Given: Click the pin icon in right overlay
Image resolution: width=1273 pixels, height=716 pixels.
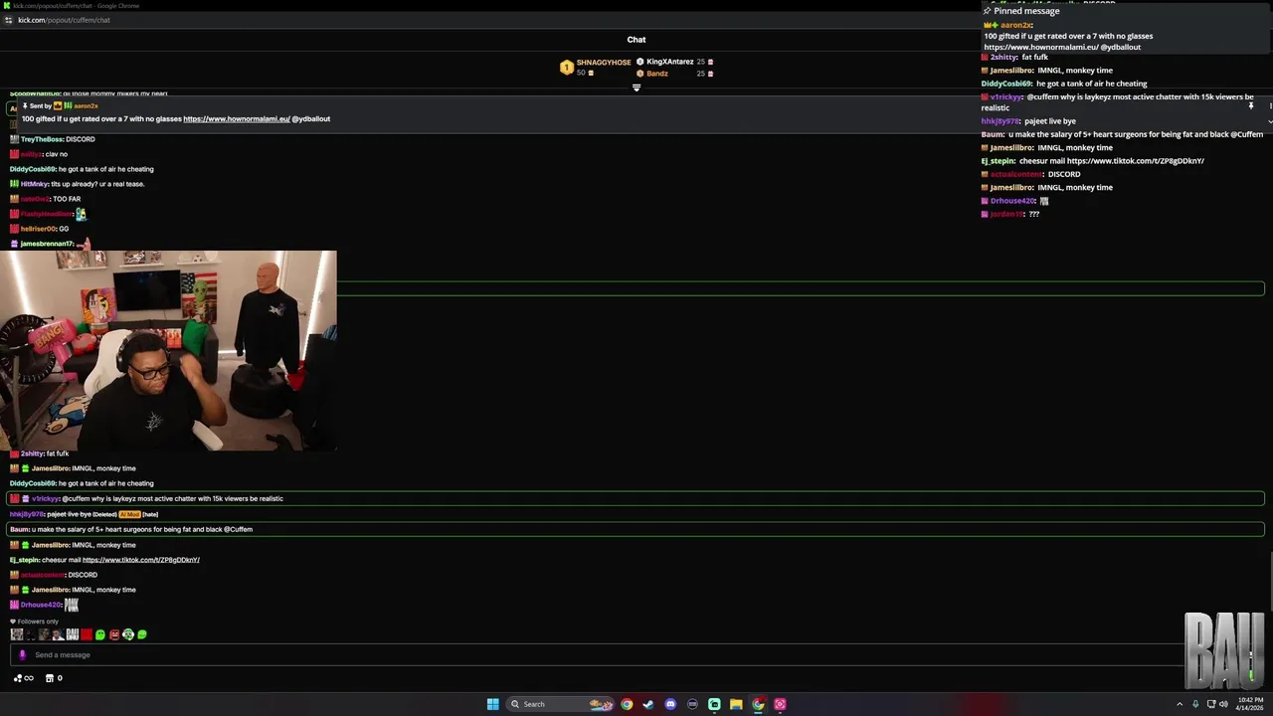Looking at the screenshot, I should (x=1251, y=105).
